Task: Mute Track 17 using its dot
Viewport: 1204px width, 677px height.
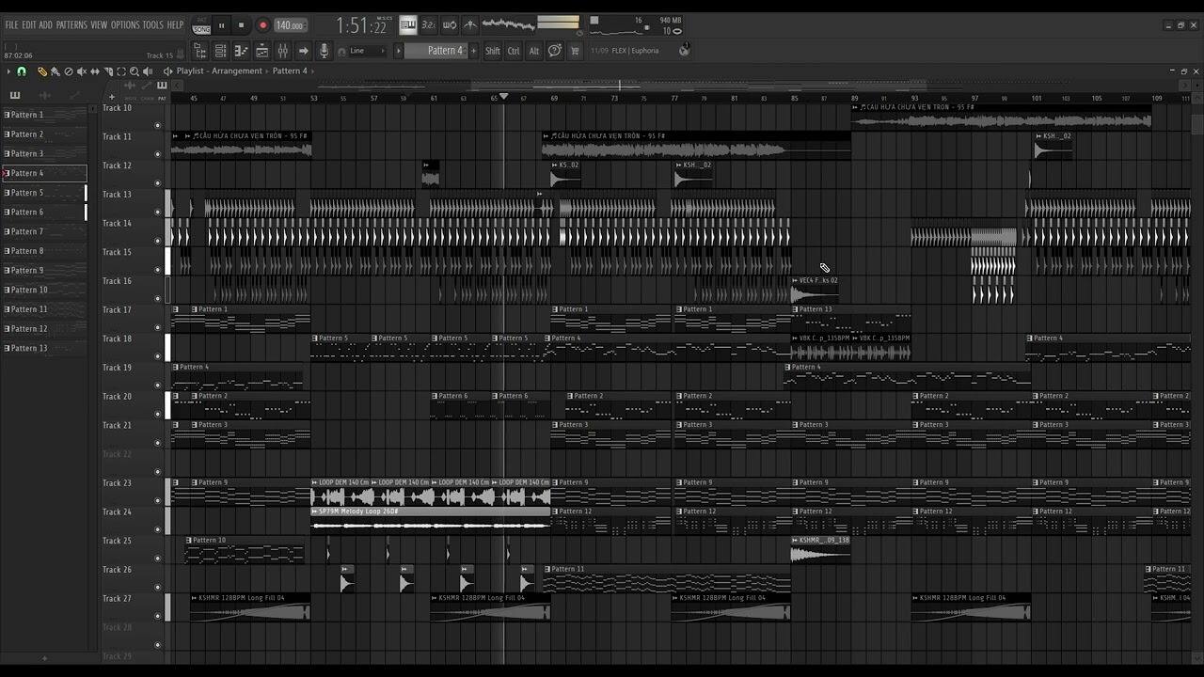Action: point(157,327)
